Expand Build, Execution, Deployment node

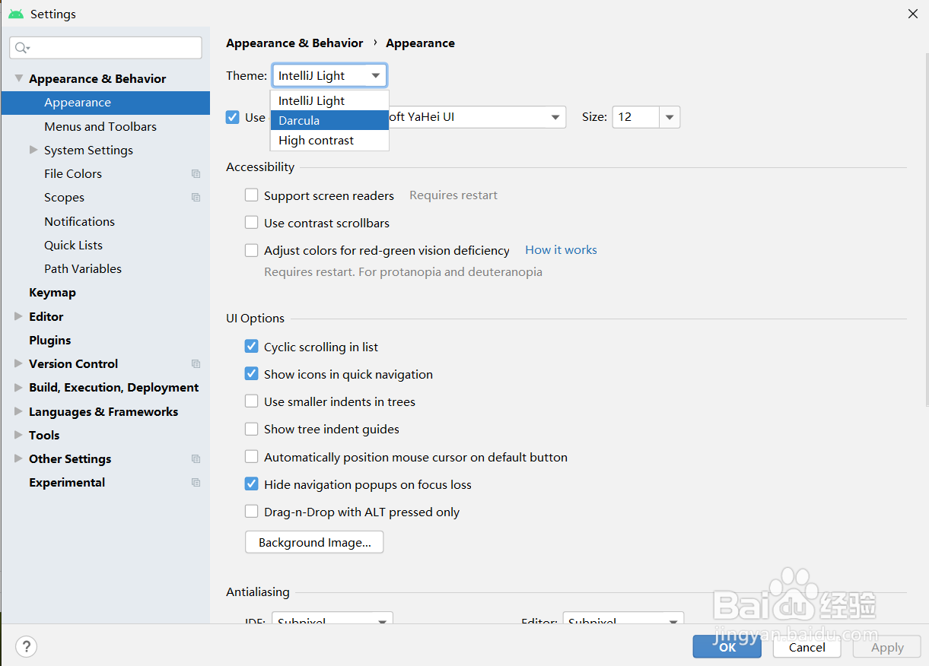(19, 387)
